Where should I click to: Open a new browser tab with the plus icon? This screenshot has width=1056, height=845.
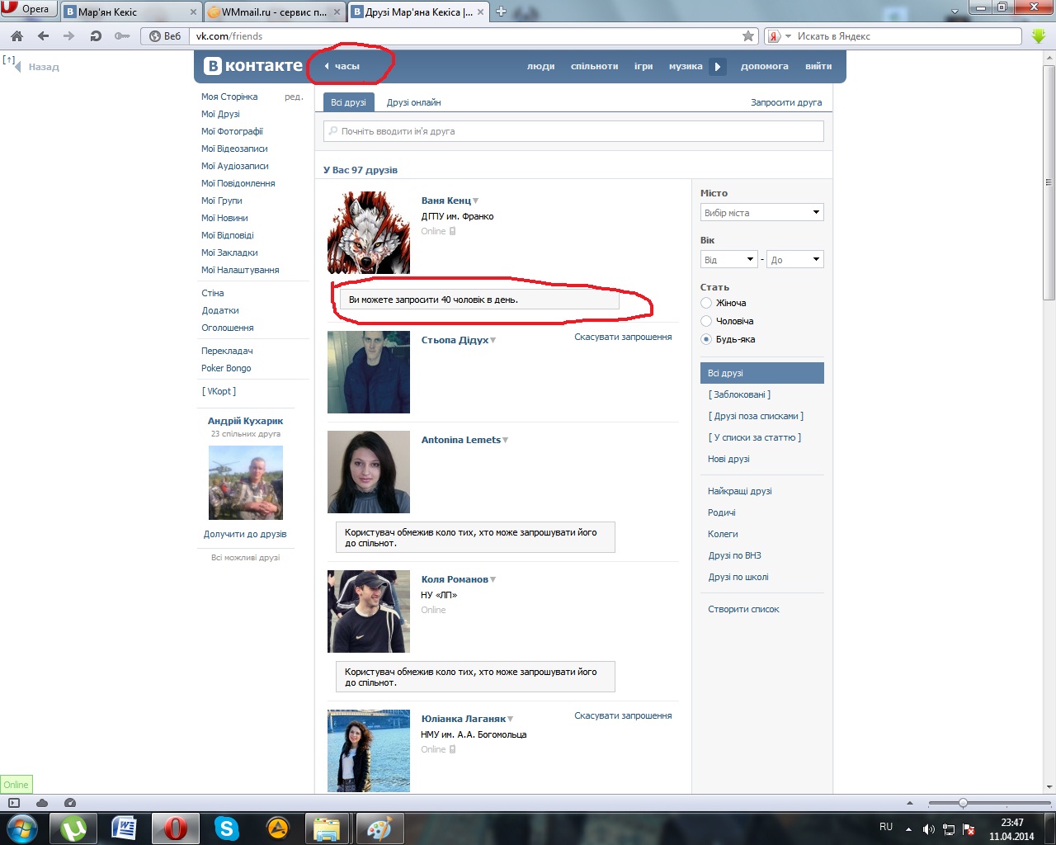click(x=501, y=12)
